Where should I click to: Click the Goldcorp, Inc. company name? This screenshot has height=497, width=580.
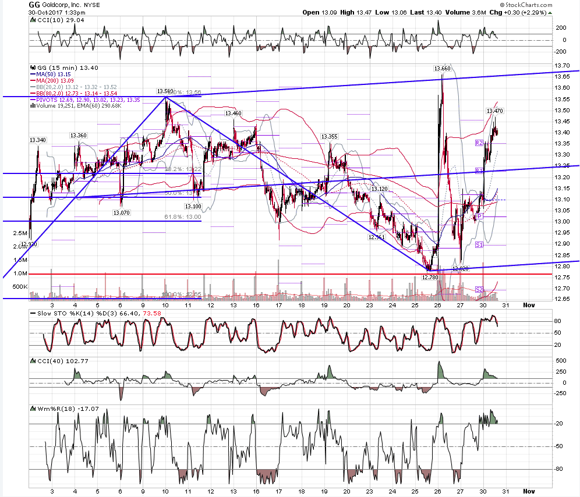pos(61,5)
